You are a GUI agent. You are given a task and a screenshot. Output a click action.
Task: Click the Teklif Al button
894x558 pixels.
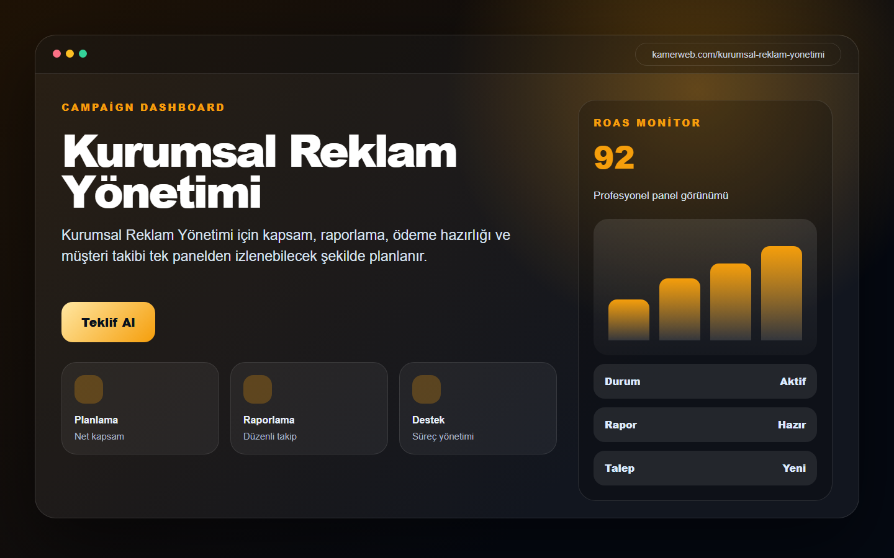[108, 322]
